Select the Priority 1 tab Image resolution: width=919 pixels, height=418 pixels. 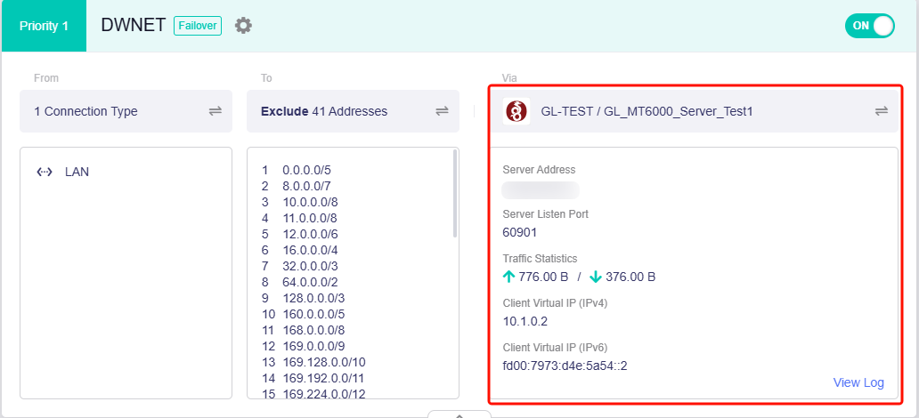click(x=44, y=26)
